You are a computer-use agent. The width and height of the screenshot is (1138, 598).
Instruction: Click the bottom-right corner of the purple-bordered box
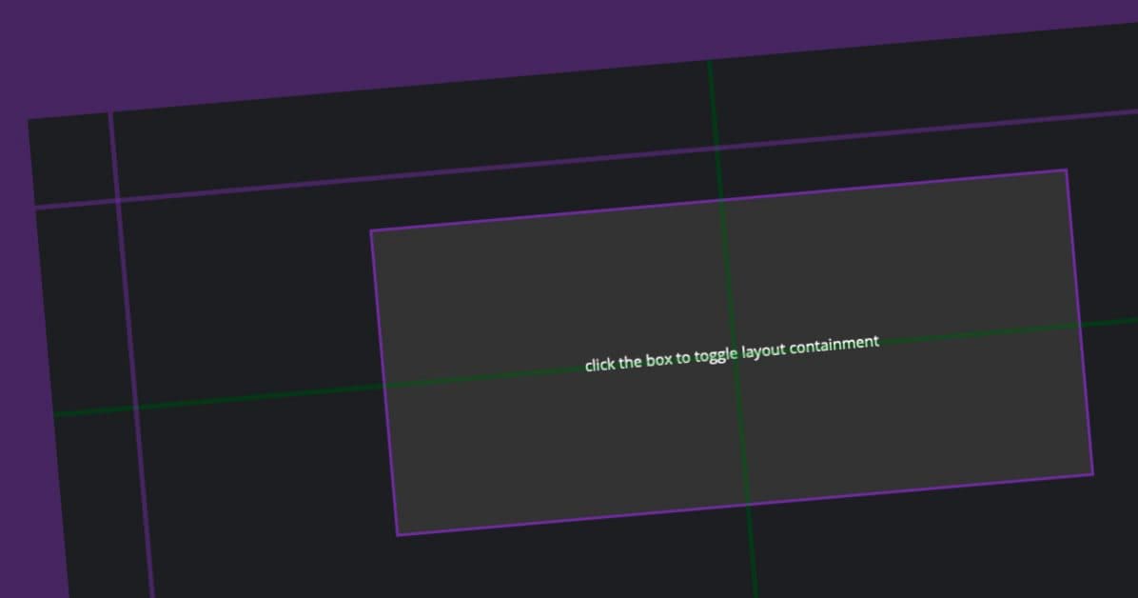[1092, 473]
